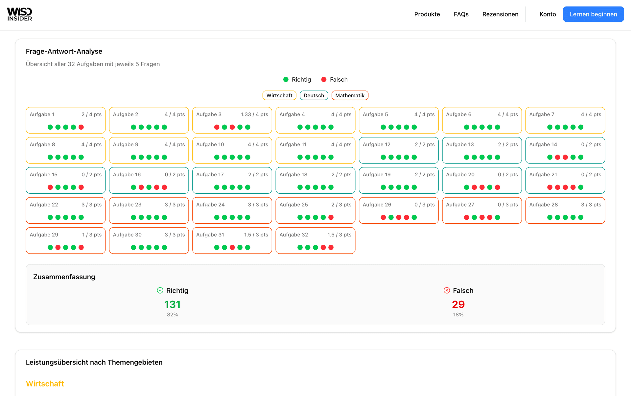Select the Mathematik subject tag
The height and width of the screenshot is (396, 631).
(x=350, y=95)
